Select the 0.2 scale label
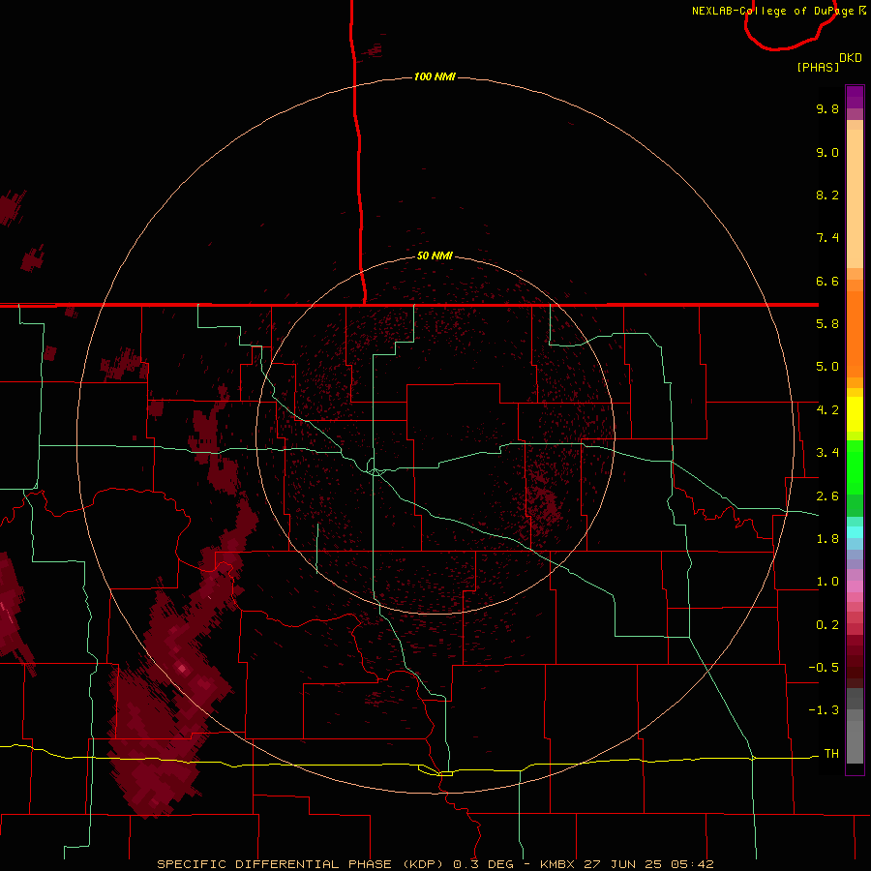This screenshot has width=871, height=871. tap(827, 625)
